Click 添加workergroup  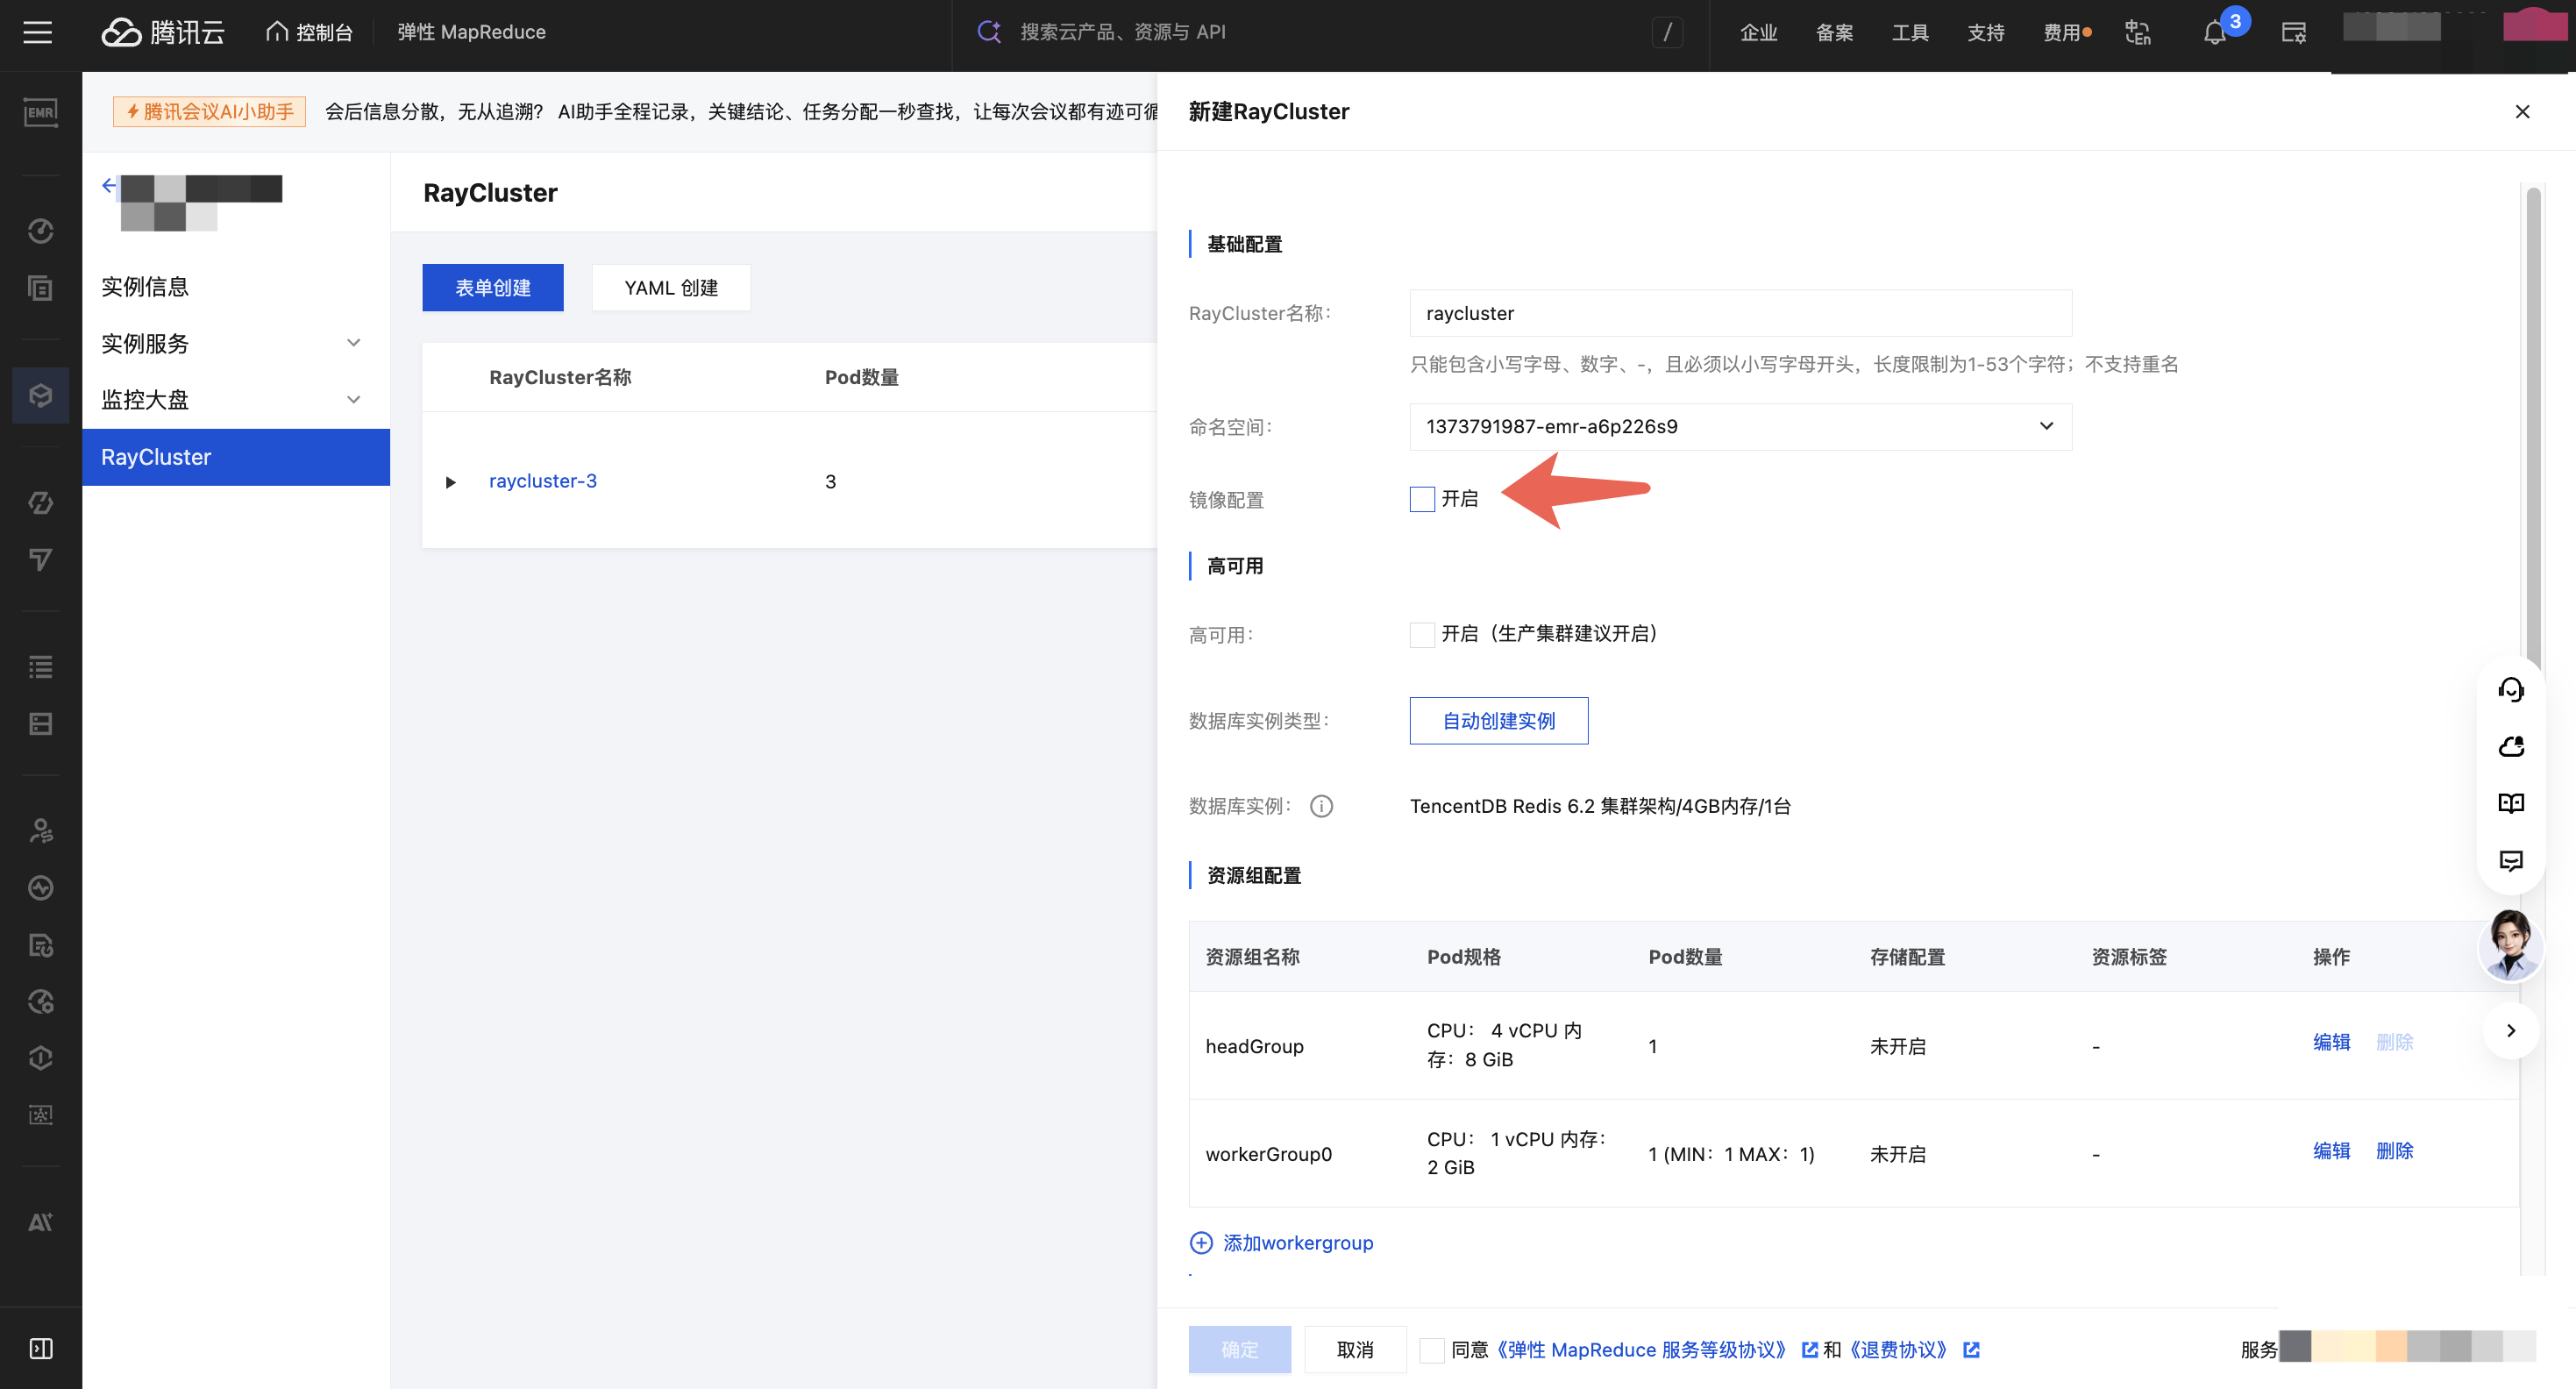click(1281, 1243)
